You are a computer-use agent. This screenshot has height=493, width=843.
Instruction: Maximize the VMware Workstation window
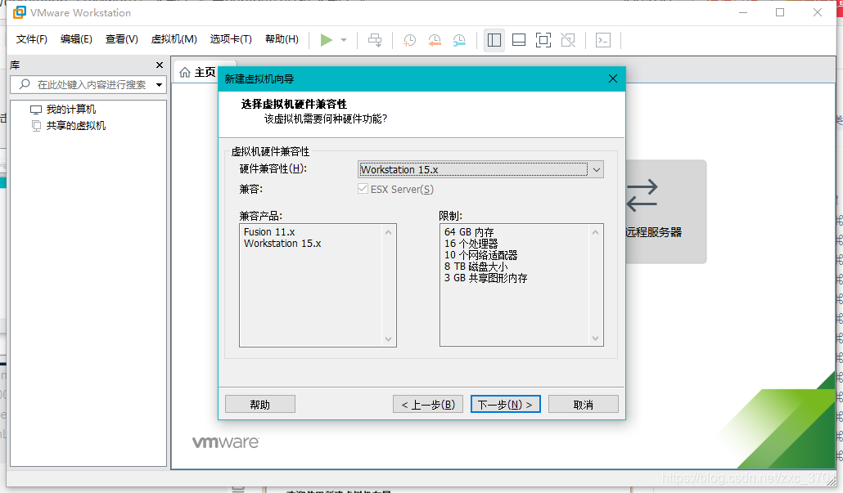point(780,12)
